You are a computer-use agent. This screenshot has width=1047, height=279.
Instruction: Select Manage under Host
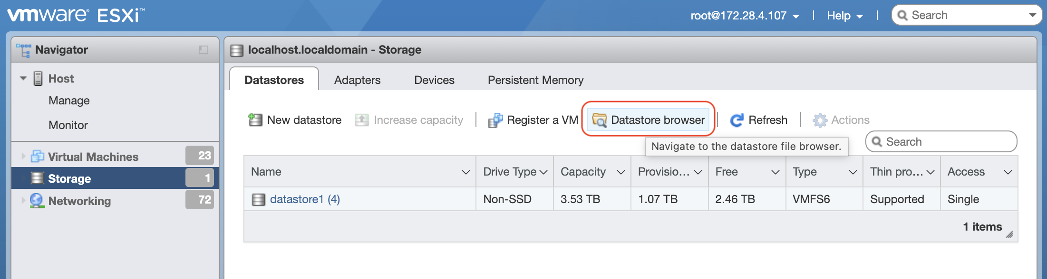[69, 101]
